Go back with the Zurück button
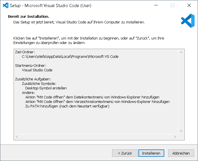The image size is (198, 161). 125,153
